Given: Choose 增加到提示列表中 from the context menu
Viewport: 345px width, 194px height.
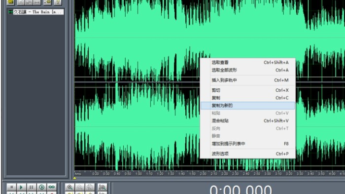Looking at the screenshot, I should coord(248,144).
